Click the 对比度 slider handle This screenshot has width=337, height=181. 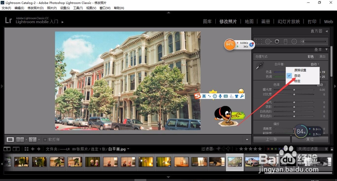tap(294, 94)
